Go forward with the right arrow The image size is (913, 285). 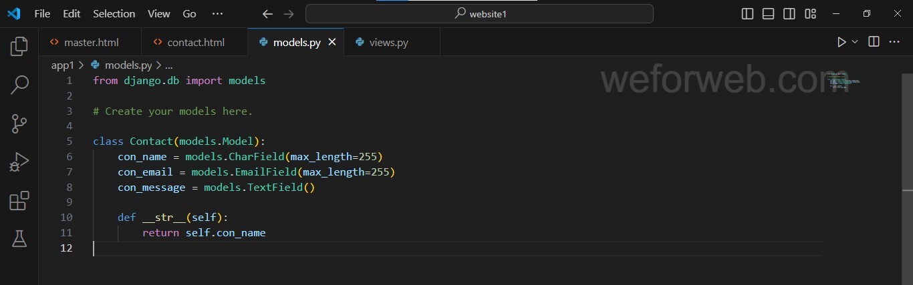(289, 13)
